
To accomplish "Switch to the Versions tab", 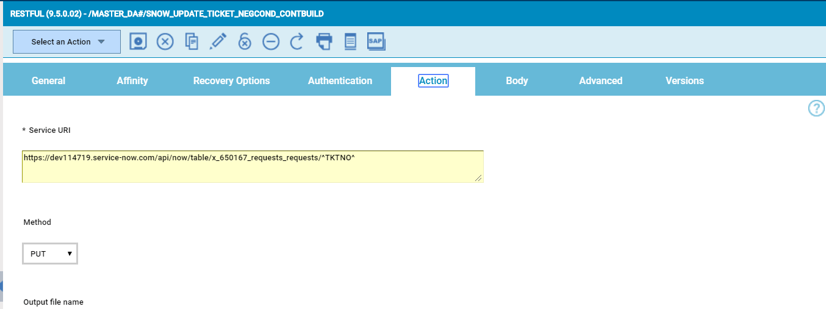I will [x=684, y=81].
